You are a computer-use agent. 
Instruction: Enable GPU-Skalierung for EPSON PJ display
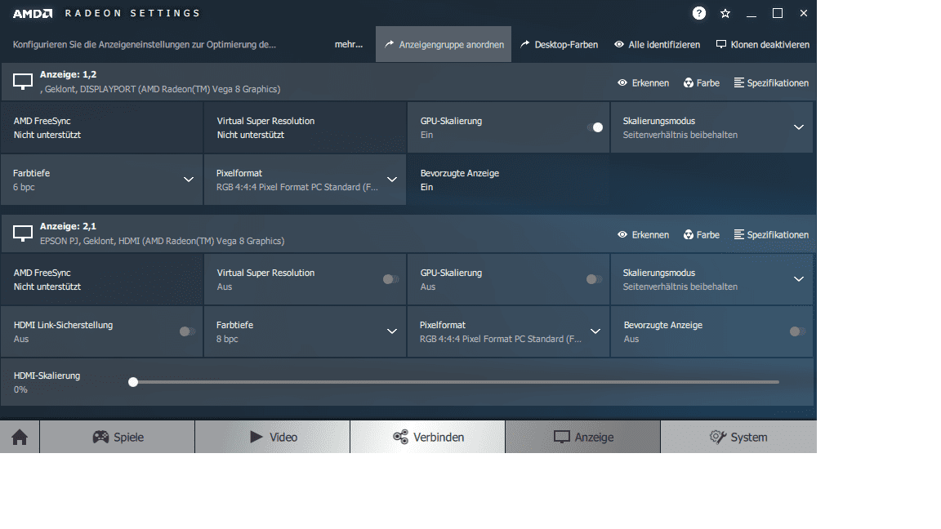[x=594, y=279]
